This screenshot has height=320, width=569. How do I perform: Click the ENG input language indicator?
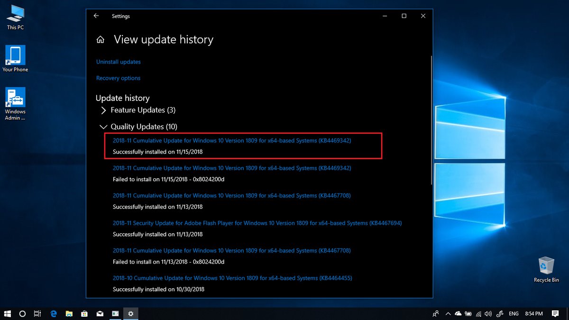tap(514, 313)
